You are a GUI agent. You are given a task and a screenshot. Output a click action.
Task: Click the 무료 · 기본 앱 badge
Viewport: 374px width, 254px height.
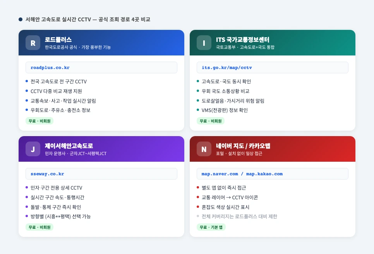tap(211, 227)
